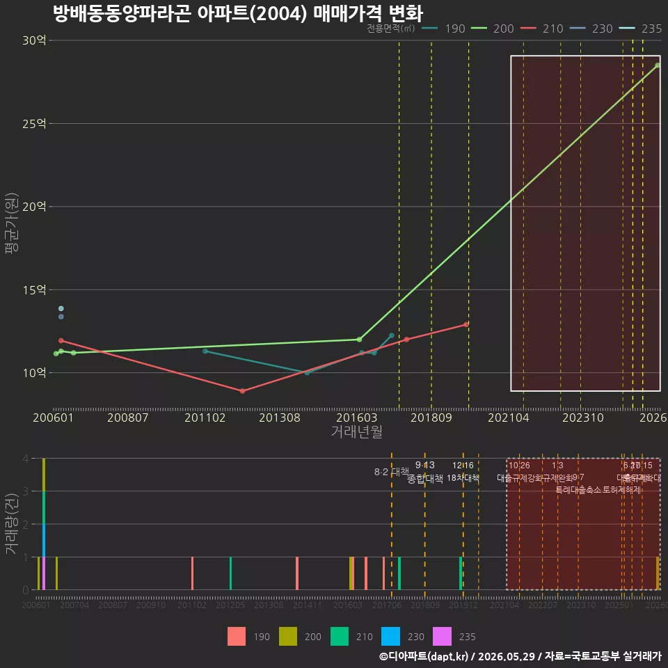The height and width of the screenshot is (668, 668).
Task: Click 201411 on the volume chart x-axis
Action: pyautogui.click(x=308, y=605)
